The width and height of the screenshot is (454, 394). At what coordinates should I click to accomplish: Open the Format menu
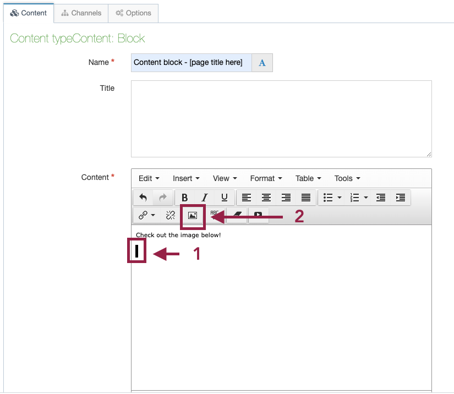coord(266,178)
